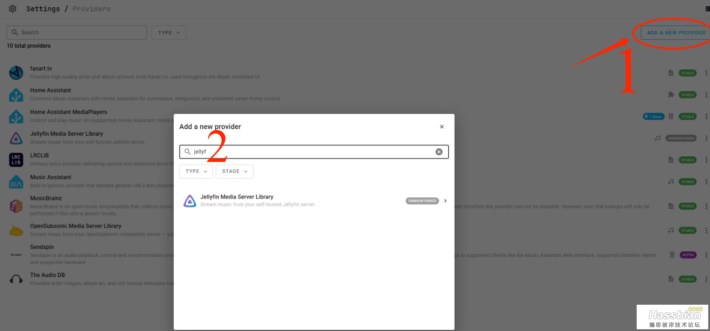Open TYPE dropdown beside main search

tap(169, 33)
